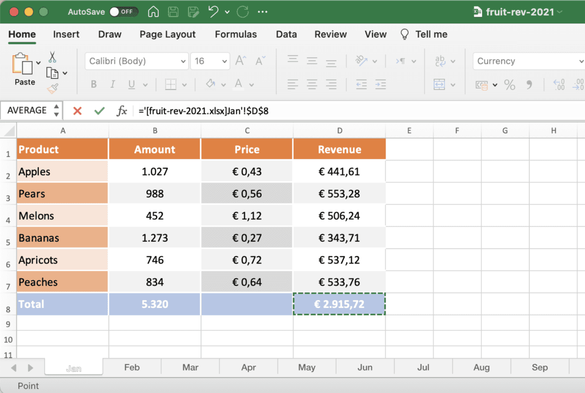Toggle the AutoSave switch

123,11
